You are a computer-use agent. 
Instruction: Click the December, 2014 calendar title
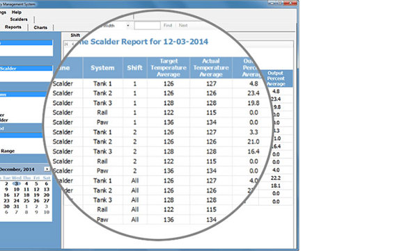point(17,170)
